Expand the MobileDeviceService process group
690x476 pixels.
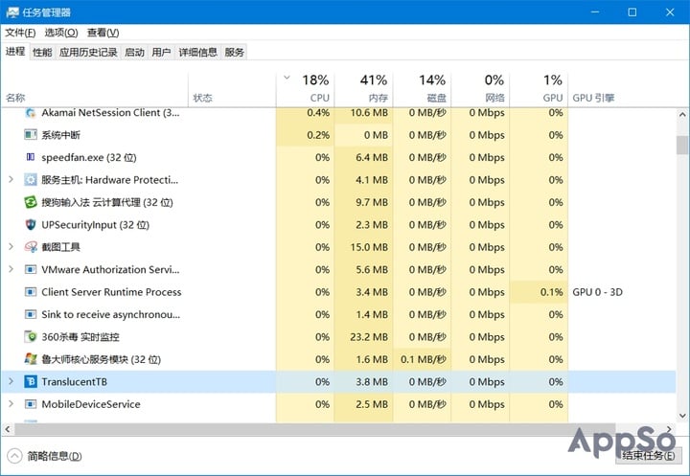coord(11,404)
